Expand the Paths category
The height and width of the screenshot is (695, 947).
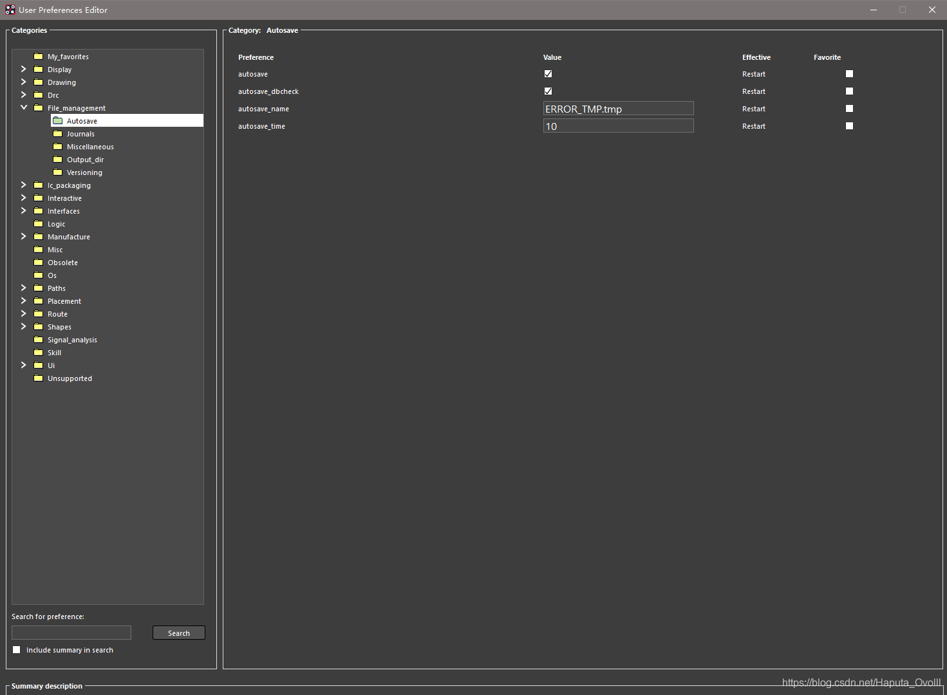point(24,288)
